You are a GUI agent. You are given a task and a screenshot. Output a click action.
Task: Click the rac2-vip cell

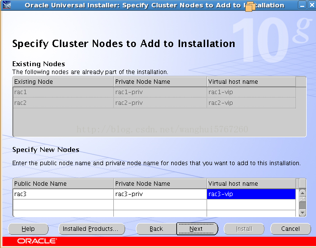(x=251, y=103)
